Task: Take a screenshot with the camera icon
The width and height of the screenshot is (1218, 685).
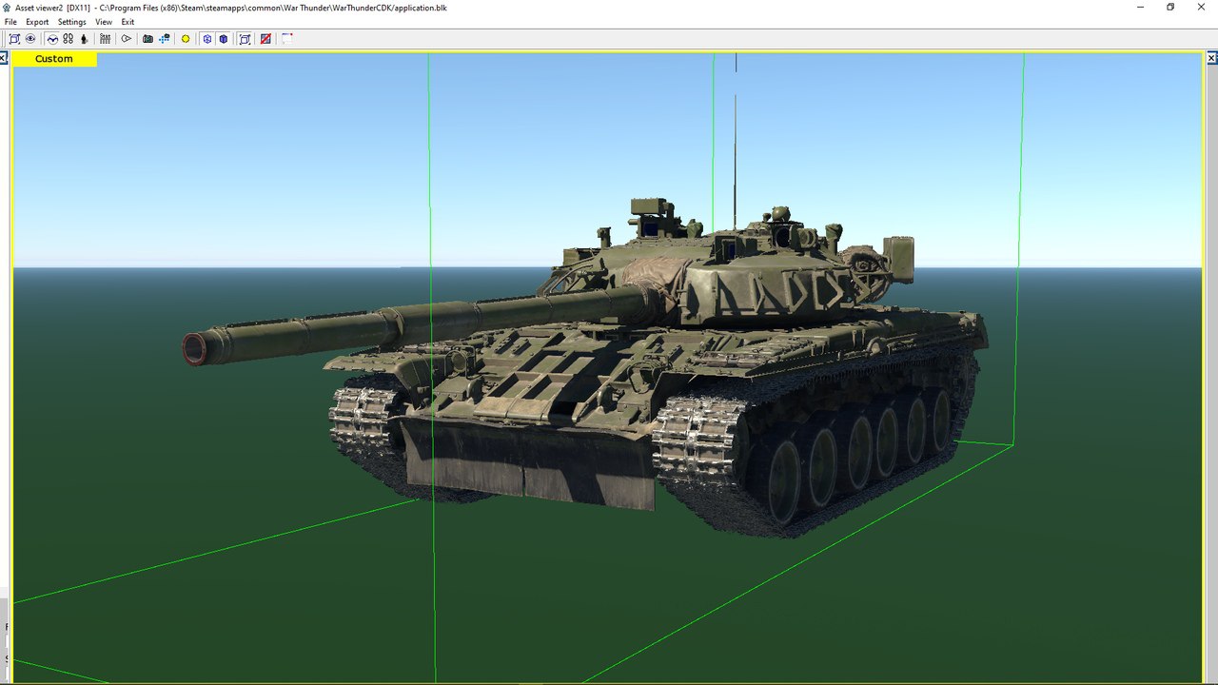Action: pyautogui.click(x=147, y=39)
